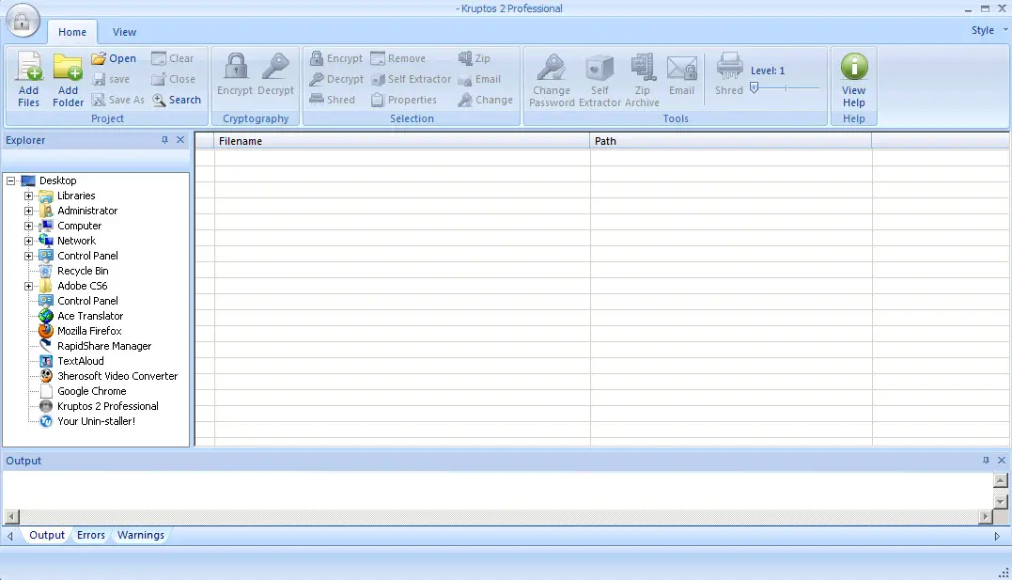Select Kruptos 2 Professional tree item
This screenshot has width=1012, height=580.
107,406
